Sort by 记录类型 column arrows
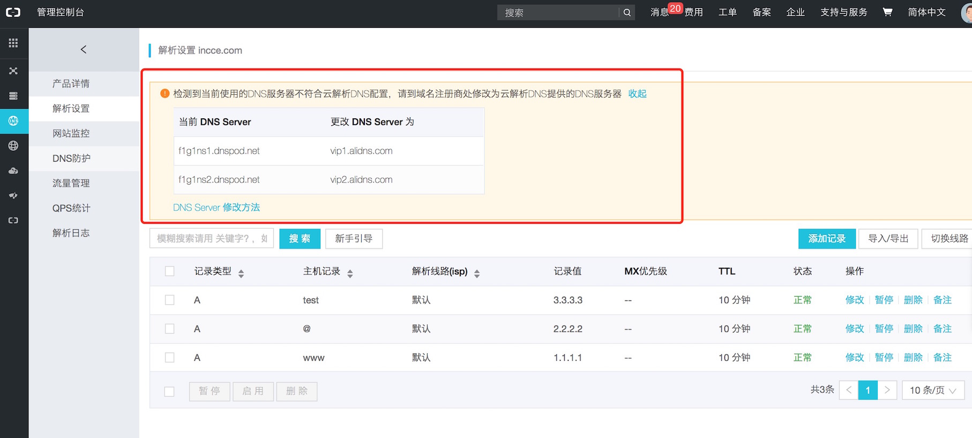Screen dimensions: 972x438 (x=241, y=274)
